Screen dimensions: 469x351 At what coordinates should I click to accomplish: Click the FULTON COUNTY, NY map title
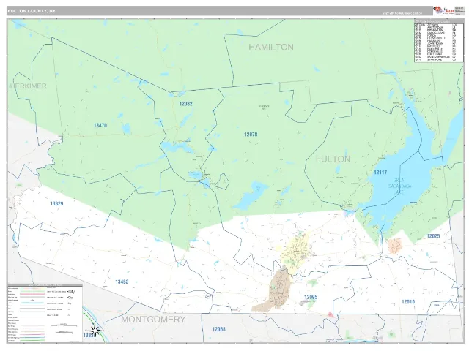coord(32,11)
